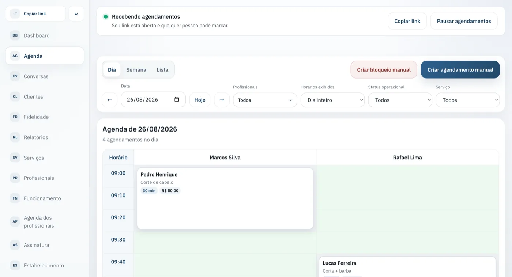512x277 pixels.
Task: Open Fidelidade in the sidebar
Action: 45,117
